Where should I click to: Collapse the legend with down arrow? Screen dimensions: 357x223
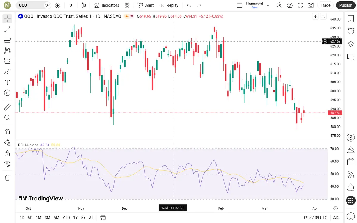315,16
